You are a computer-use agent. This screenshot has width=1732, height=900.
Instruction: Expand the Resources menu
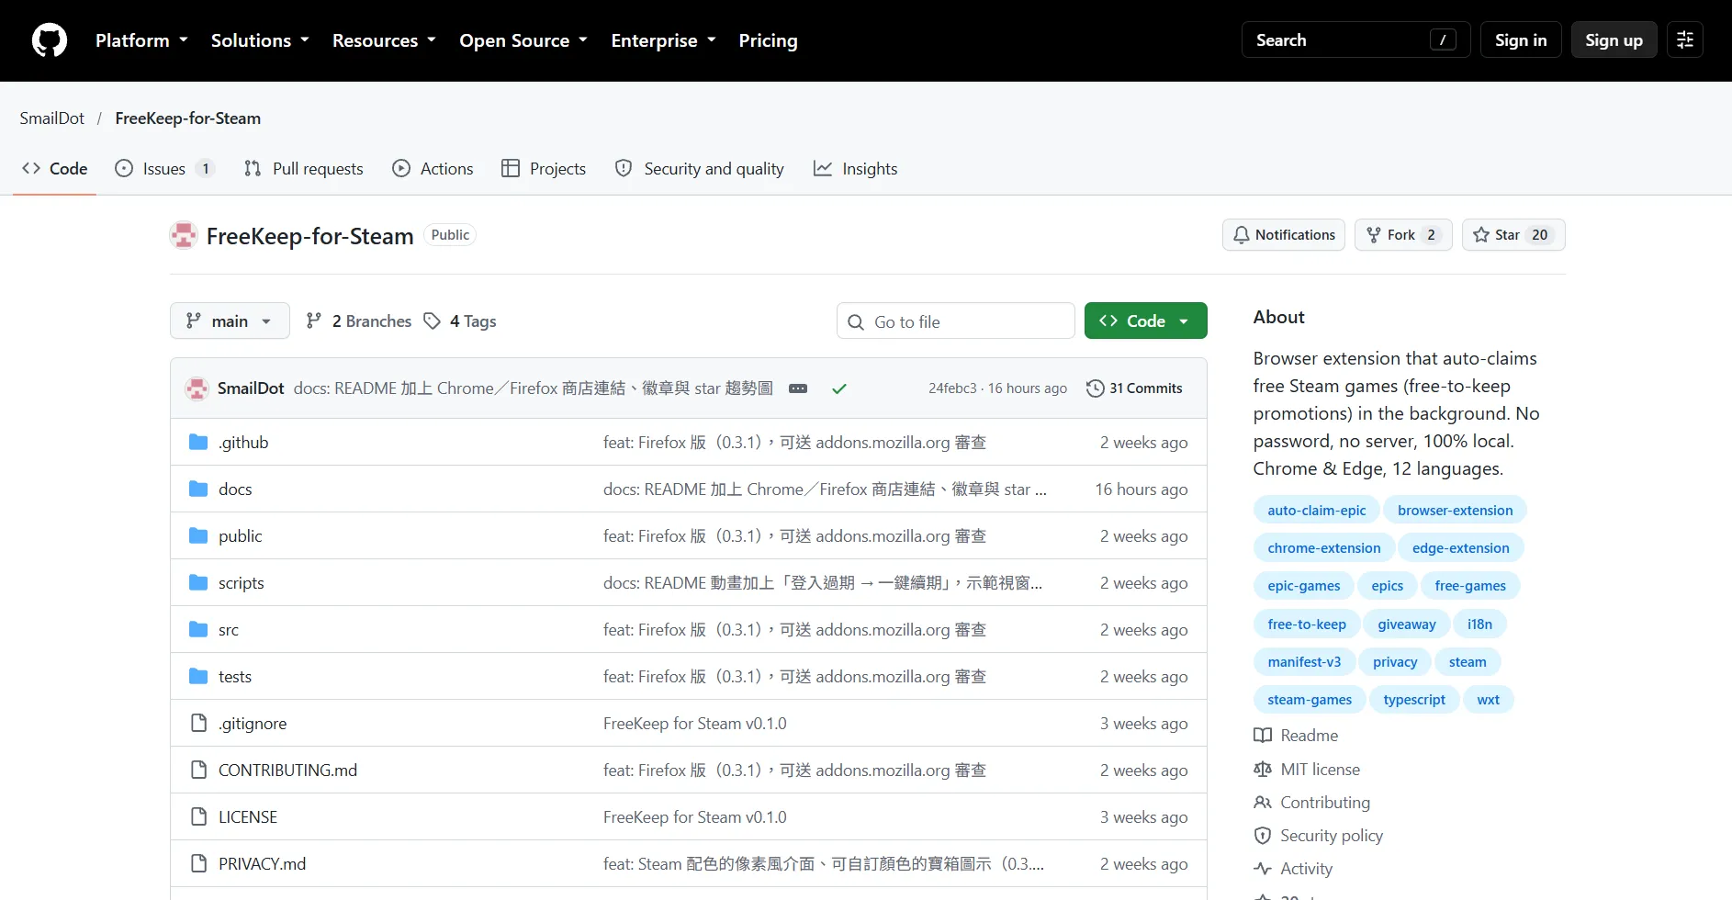[384, 40]
